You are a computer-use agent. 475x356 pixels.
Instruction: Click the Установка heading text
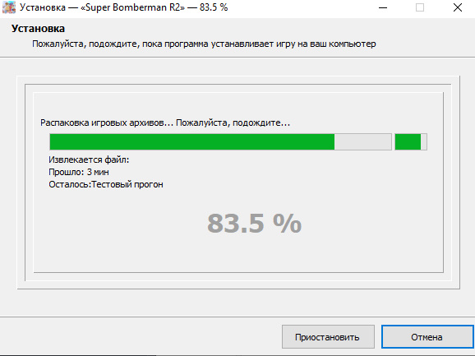click(x=38, y=29)
